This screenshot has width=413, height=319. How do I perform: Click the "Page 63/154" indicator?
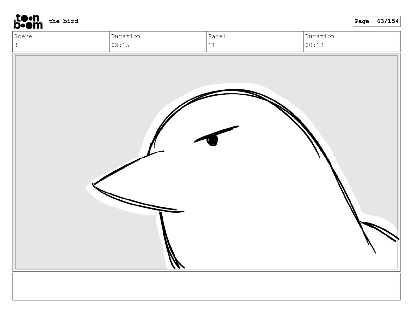pyautogui.click(x=376, y=21)
